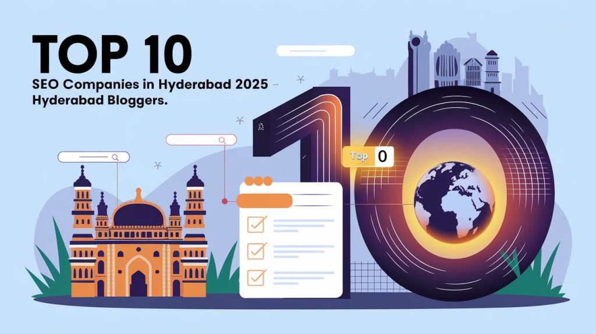596x334 pixels.
Task: Click inside the grey-outlined search field
Action: click(x=94, y=157)
